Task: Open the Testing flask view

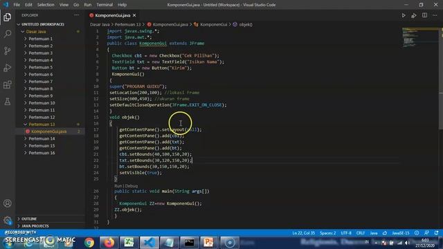Action: pyautogui.click(x=8, y=102)
